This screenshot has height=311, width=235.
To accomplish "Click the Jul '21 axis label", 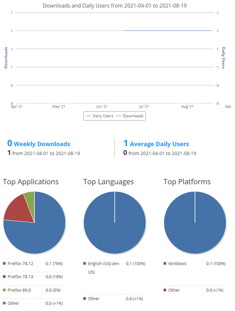I will [x=144, y=106].
